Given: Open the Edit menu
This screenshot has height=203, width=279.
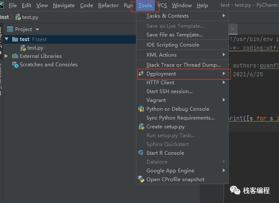Looking at the screenshot, I should pos(26,5).
